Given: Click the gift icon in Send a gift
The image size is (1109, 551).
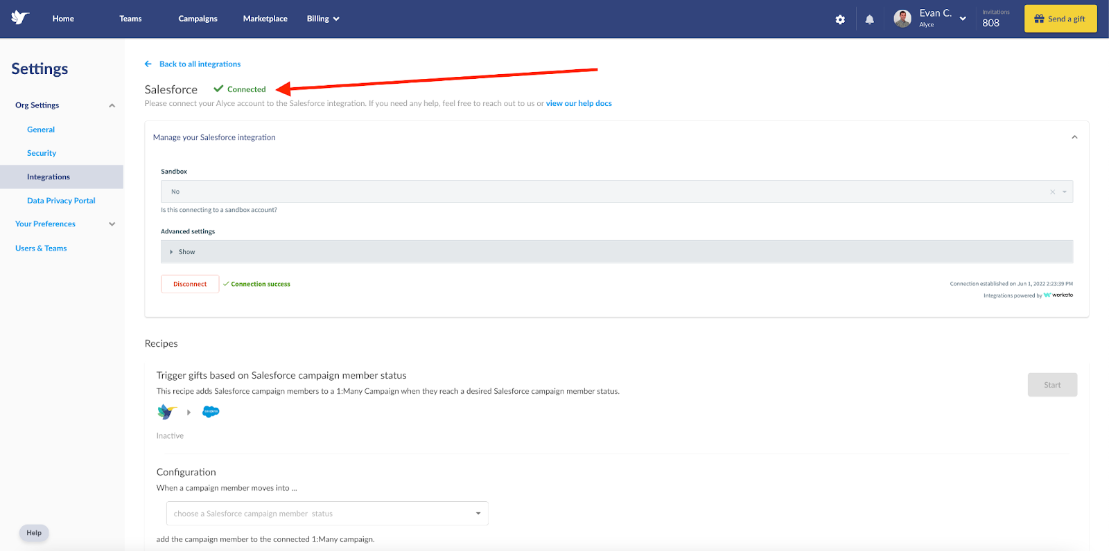Looking at the screenshot, I should coord(1039,19).
